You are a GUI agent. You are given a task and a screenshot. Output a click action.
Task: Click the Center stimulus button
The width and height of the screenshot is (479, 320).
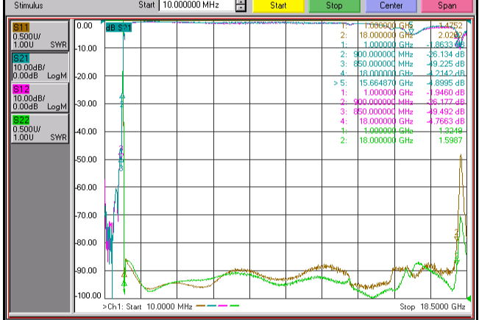[391, 6]
